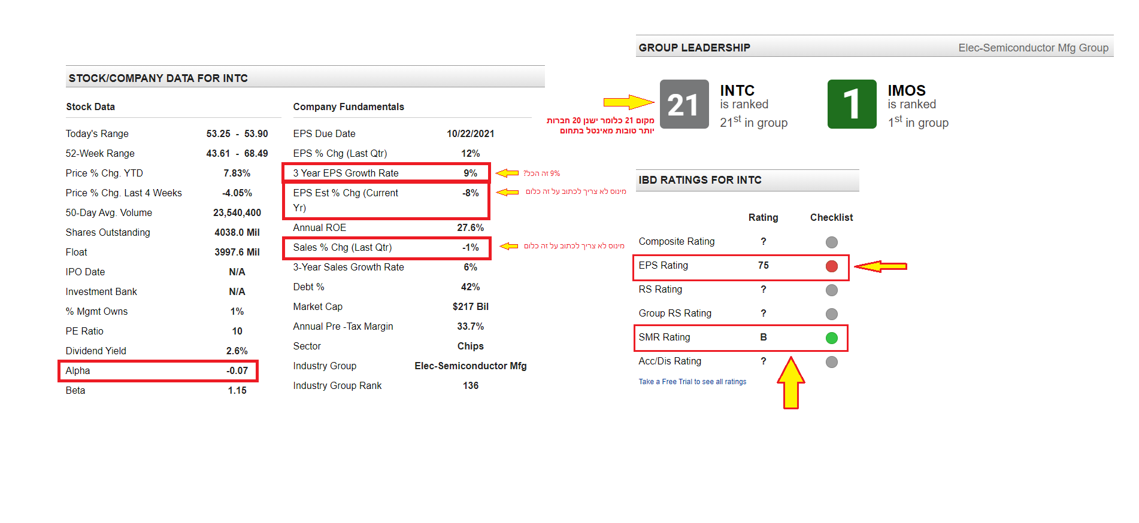Image resolution: width=1139 pixels, height=523 pixels.
Task: Click the 'Composite Rating' label
Action: pyautogui.click(x=677, y=241)
